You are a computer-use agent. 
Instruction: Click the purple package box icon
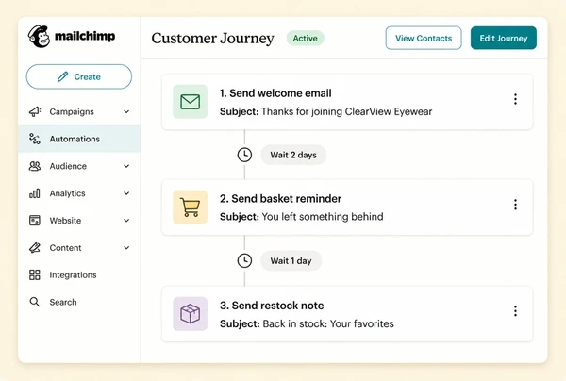(x=191, y=314)
